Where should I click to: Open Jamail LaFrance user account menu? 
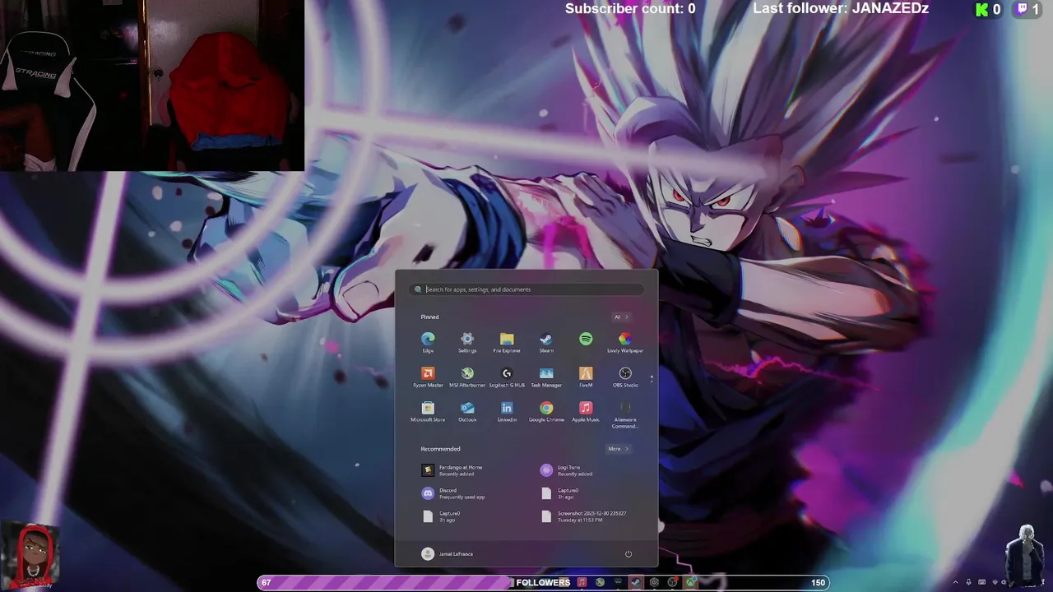point(448,553)
